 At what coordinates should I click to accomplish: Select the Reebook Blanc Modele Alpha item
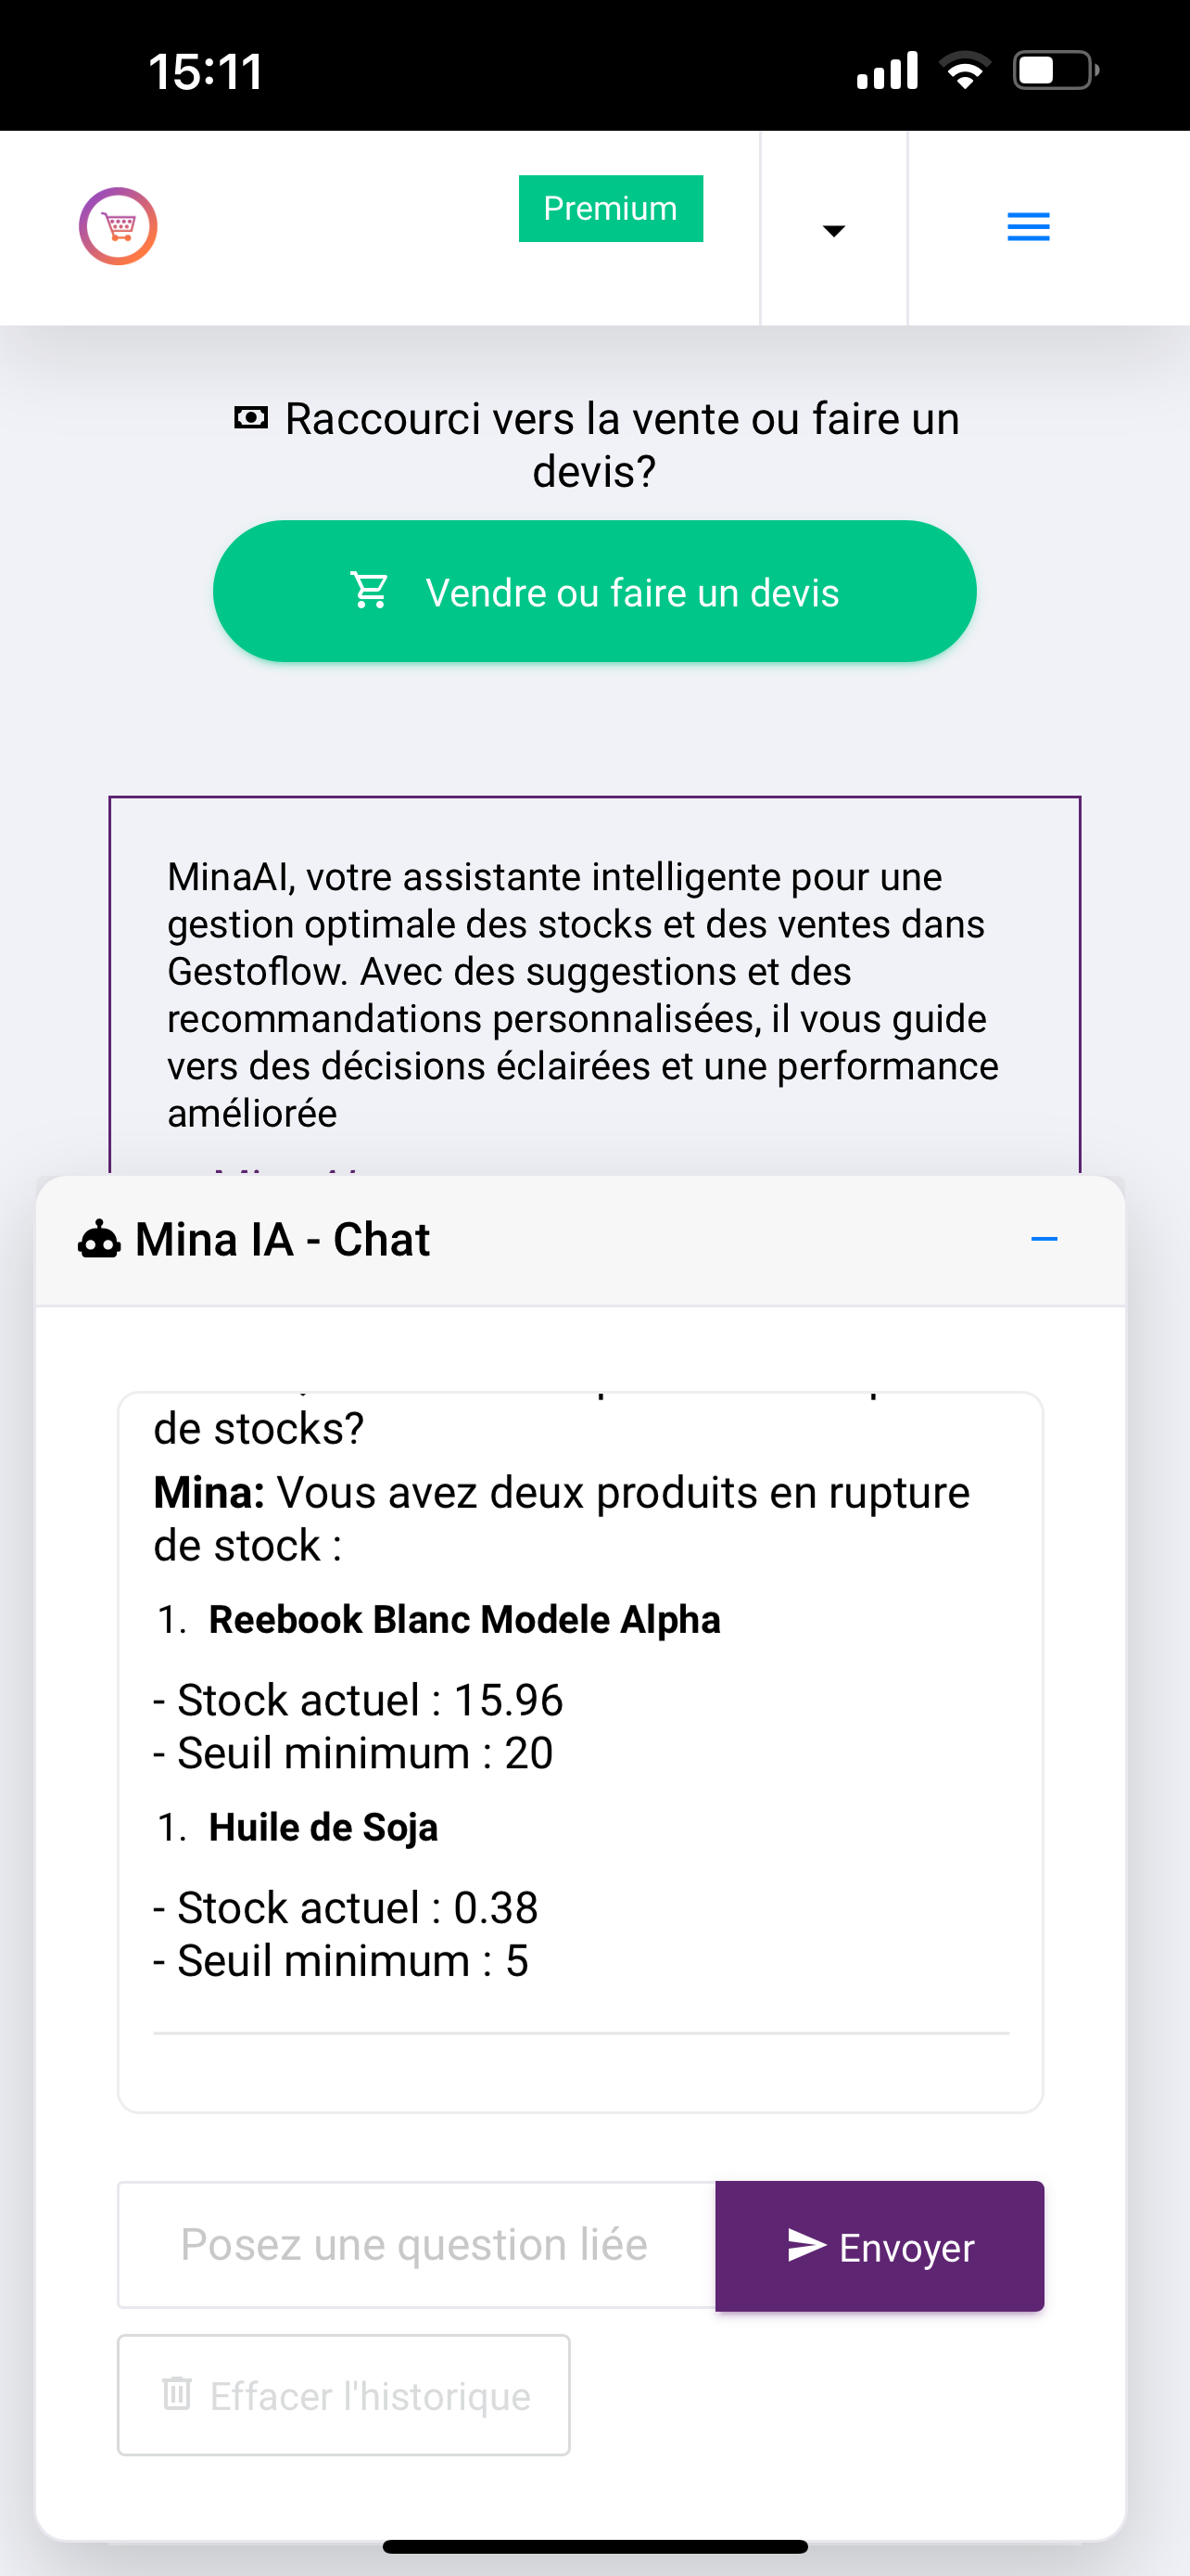(x=464, y=1619)
